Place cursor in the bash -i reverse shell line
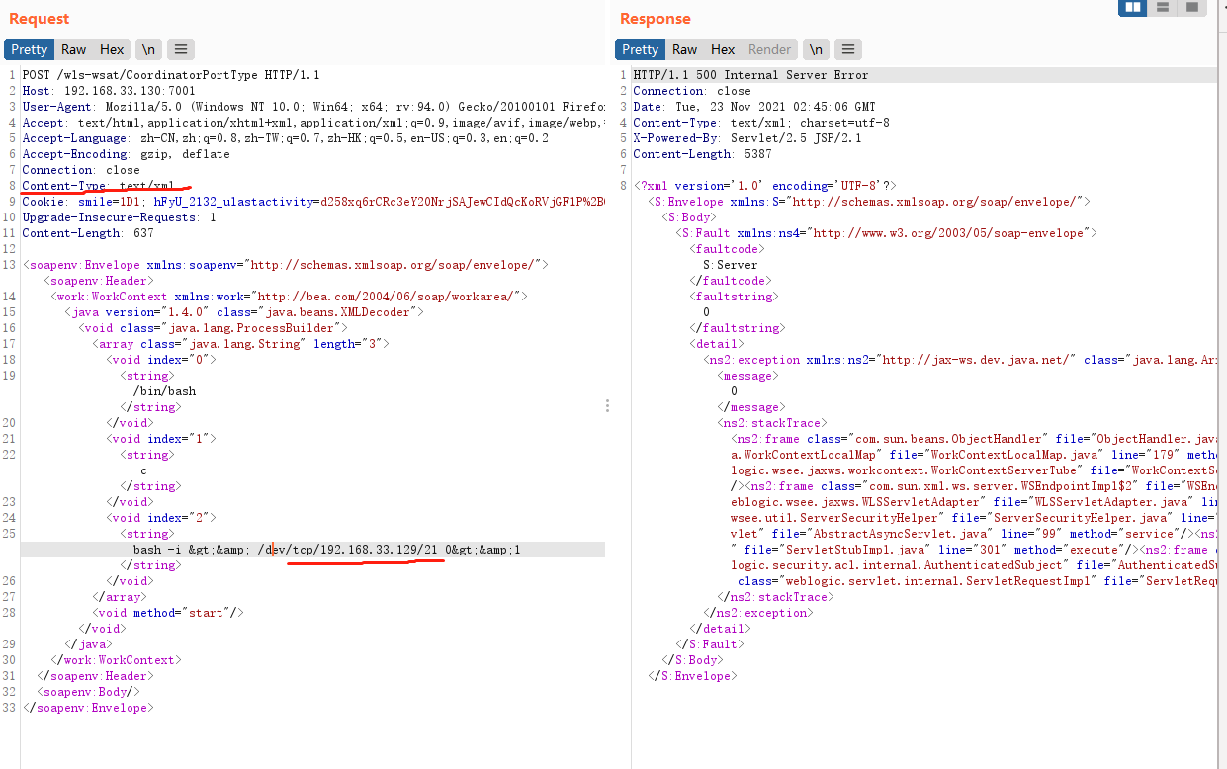 pyautogui.click(x=327, y=550)
